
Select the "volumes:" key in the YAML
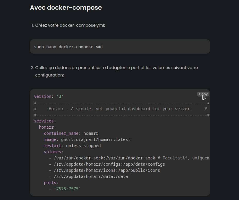[53, 152]
